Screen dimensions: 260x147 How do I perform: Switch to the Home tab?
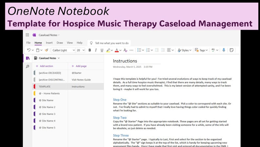(x=38, y=43)
